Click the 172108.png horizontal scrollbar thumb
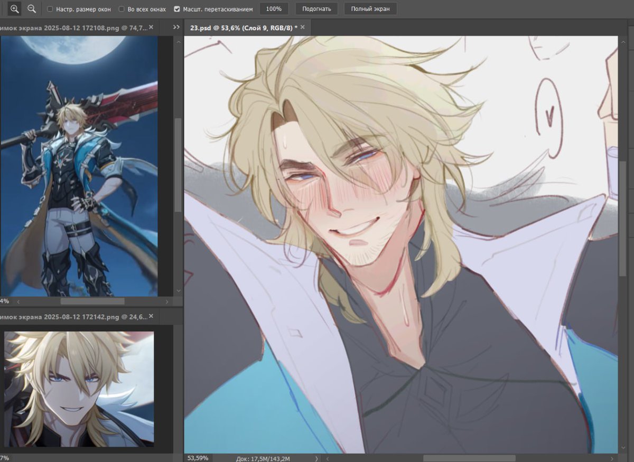Image resolution: width=634 pixels, height=462 pixels. (x=92, y=301)
